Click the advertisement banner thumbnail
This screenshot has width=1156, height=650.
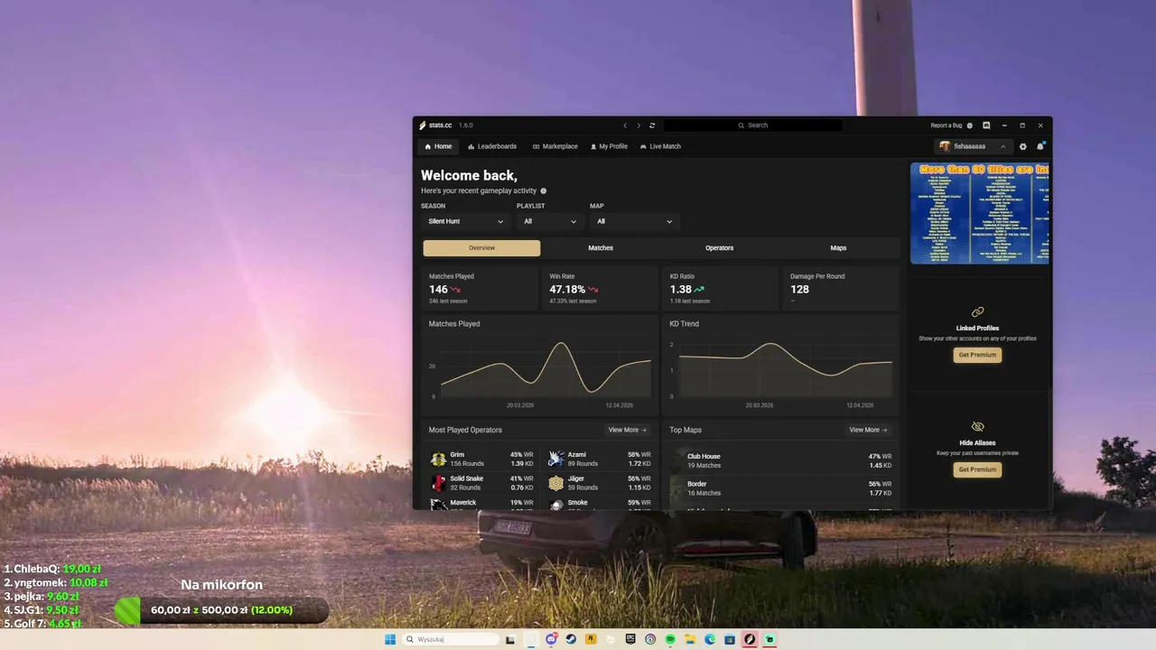pos(980,213)
